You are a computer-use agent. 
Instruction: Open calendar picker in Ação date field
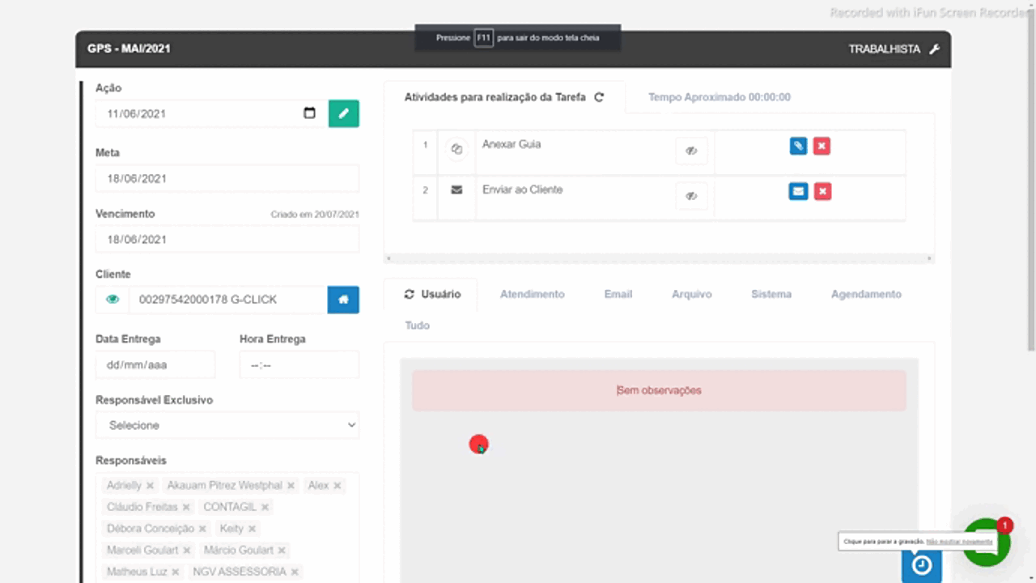(309, 113)
